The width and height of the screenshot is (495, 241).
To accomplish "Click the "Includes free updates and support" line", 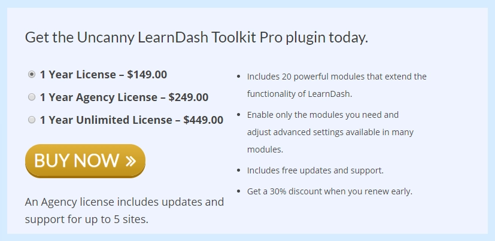I will [x=315, y=170].
